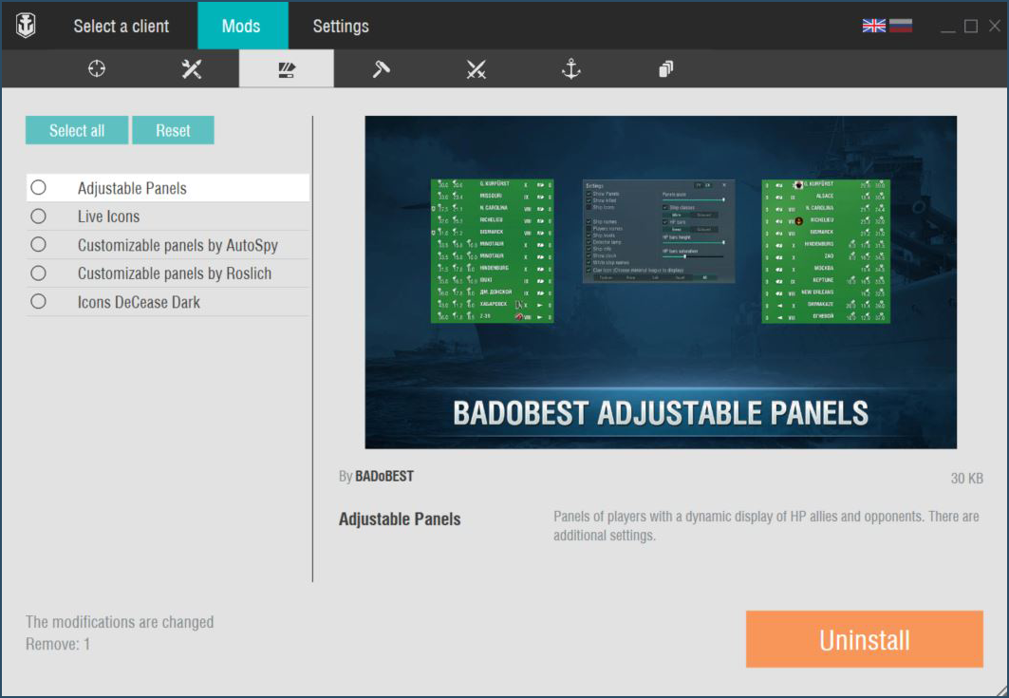Maximize the mod installer window
Image resolution: width=1009 pixels, height=698 pixels.
(x=971, y=27)
